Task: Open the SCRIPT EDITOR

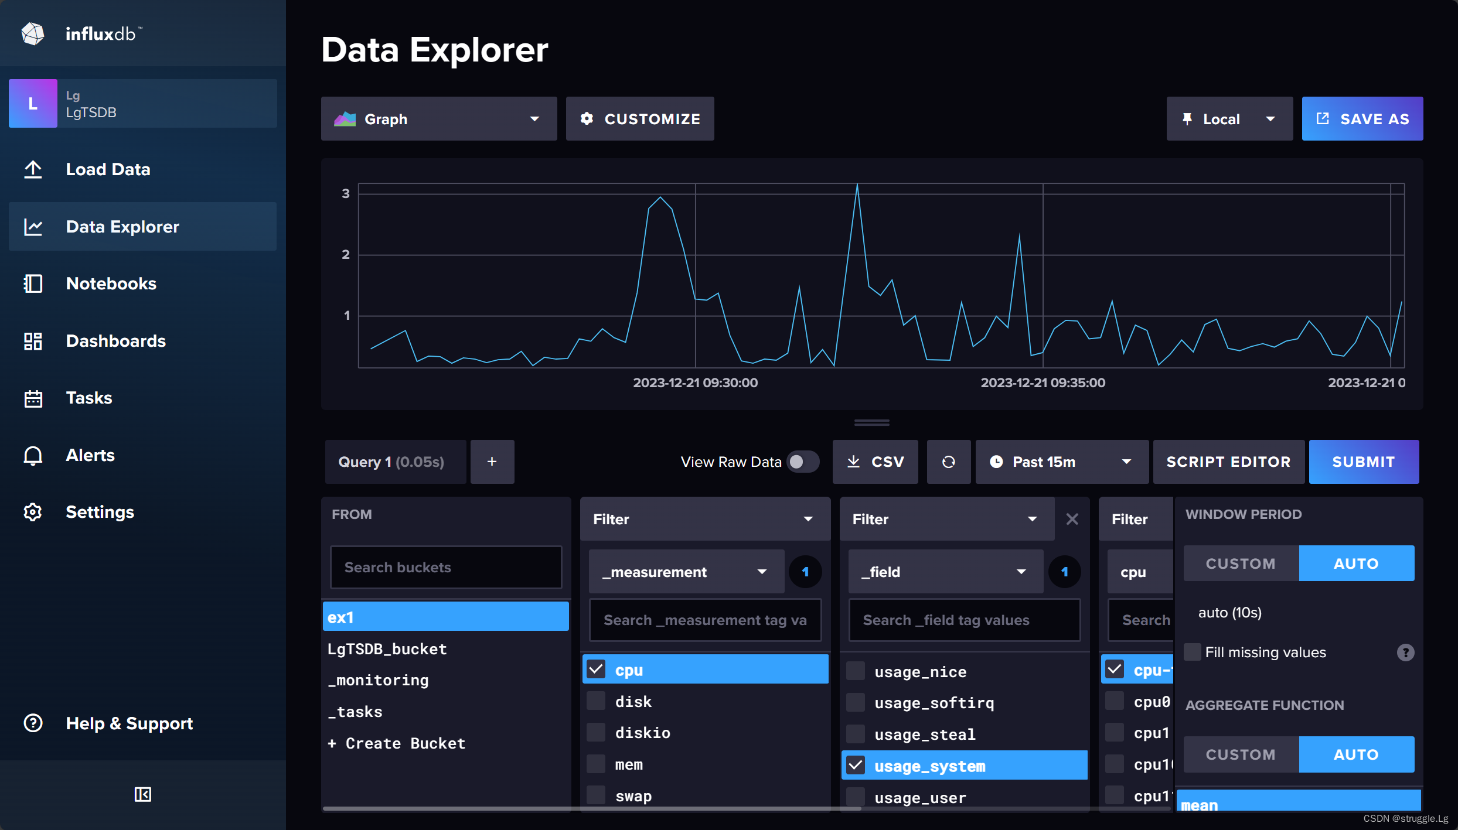Action: click(1228, 462)
